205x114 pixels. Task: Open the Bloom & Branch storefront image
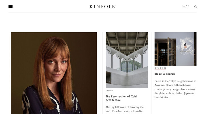pyautogui.click(x=175, y=49)
